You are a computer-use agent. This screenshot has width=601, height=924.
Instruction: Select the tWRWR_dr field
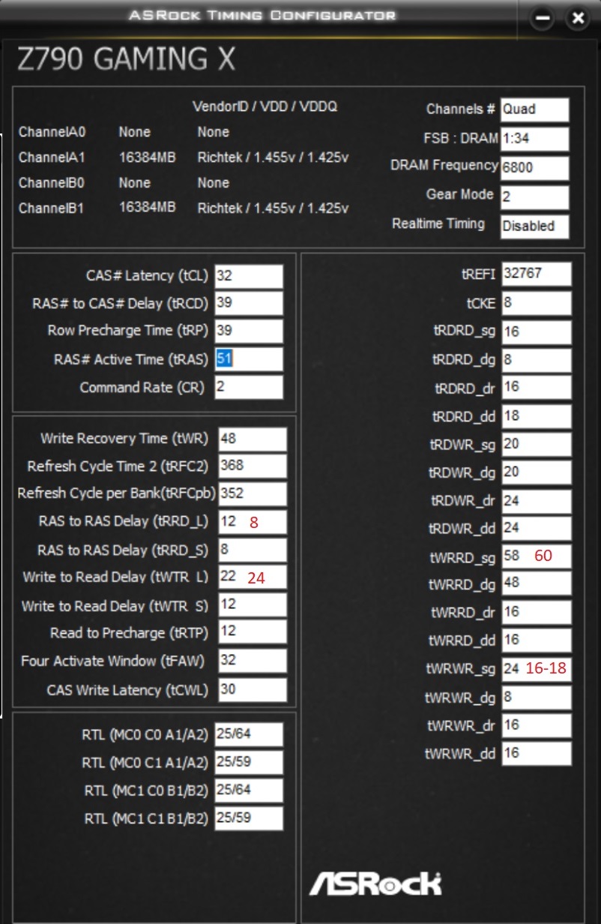(537, 724)
